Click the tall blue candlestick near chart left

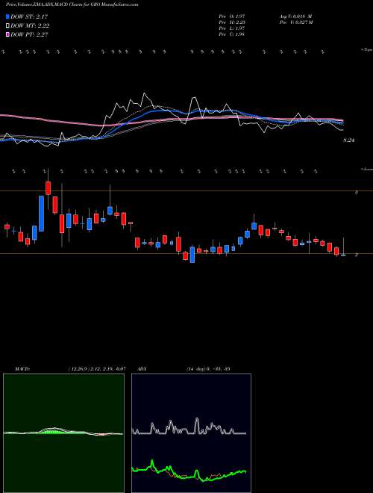42,214
